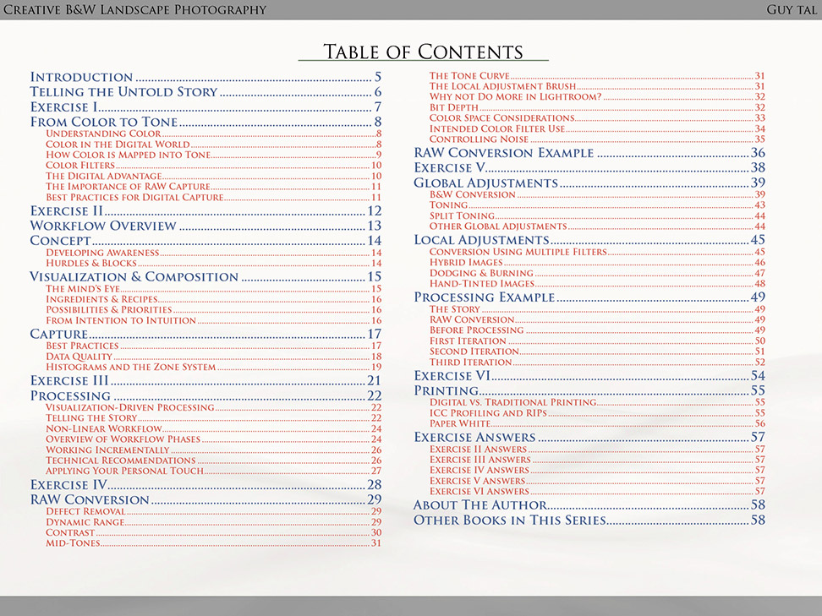Image resolution: width=822 pixels, height=616 pixels.
Task: Jump to Exercise IV chapter
Action: pos(205,484)
